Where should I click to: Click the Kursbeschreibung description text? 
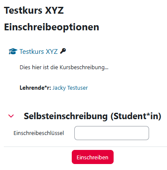pos(64,67)
